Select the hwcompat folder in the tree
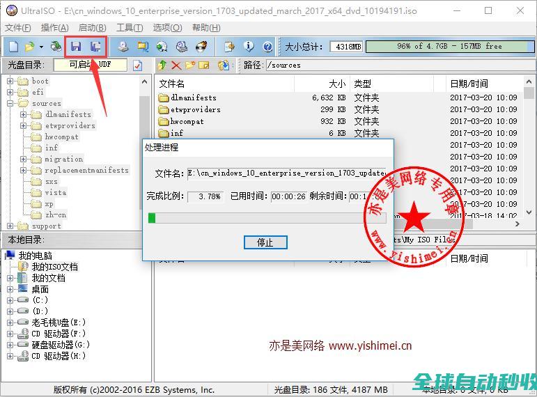Screen dimensions: 537x397 coord(61,137)
